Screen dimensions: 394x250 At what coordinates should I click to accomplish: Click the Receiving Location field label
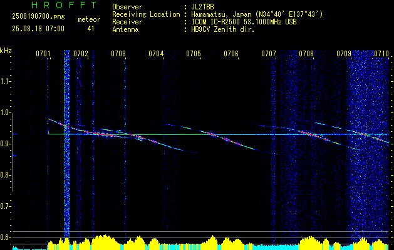click(146, 14)
